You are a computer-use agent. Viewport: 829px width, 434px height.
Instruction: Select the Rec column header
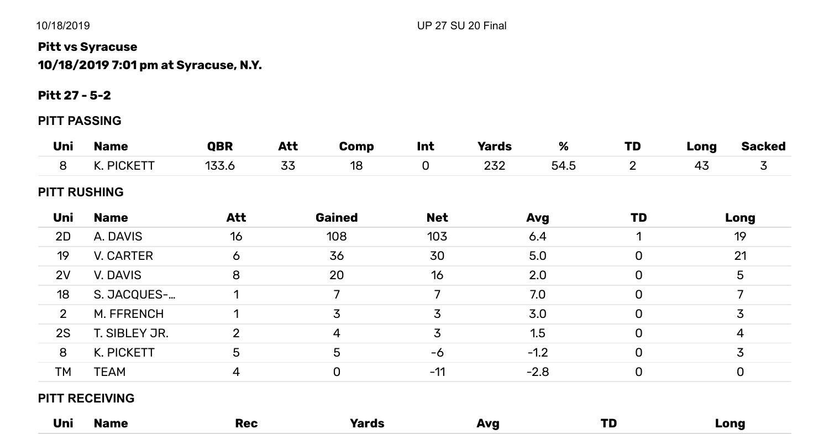[246, 423]
